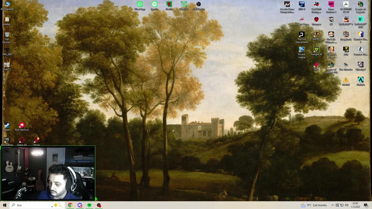Viewport: 372px width, 209px height.
Task: Launch War Thunder shortcut
Action: tap(346, 66)
